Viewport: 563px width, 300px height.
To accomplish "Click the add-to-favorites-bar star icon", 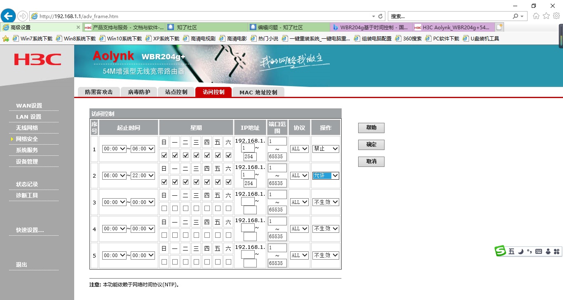I will pos(6,39).
